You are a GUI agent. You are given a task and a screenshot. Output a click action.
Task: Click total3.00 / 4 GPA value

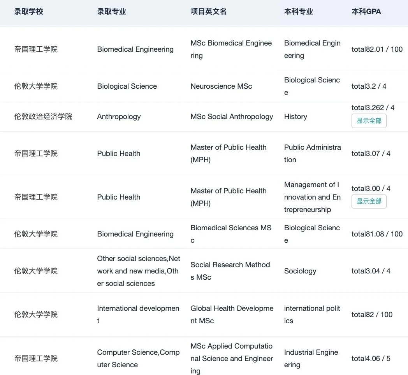pyautogui.click(x=371, y=188)
